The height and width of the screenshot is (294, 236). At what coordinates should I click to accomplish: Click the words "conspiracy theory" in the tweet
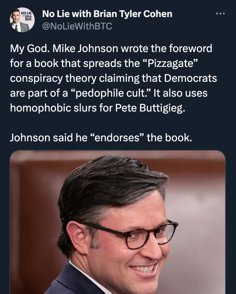[53, 79]
